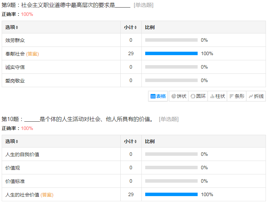Show results as 饼状 pie chart
This screenshot has height=203, width=268.
[179, 96]
